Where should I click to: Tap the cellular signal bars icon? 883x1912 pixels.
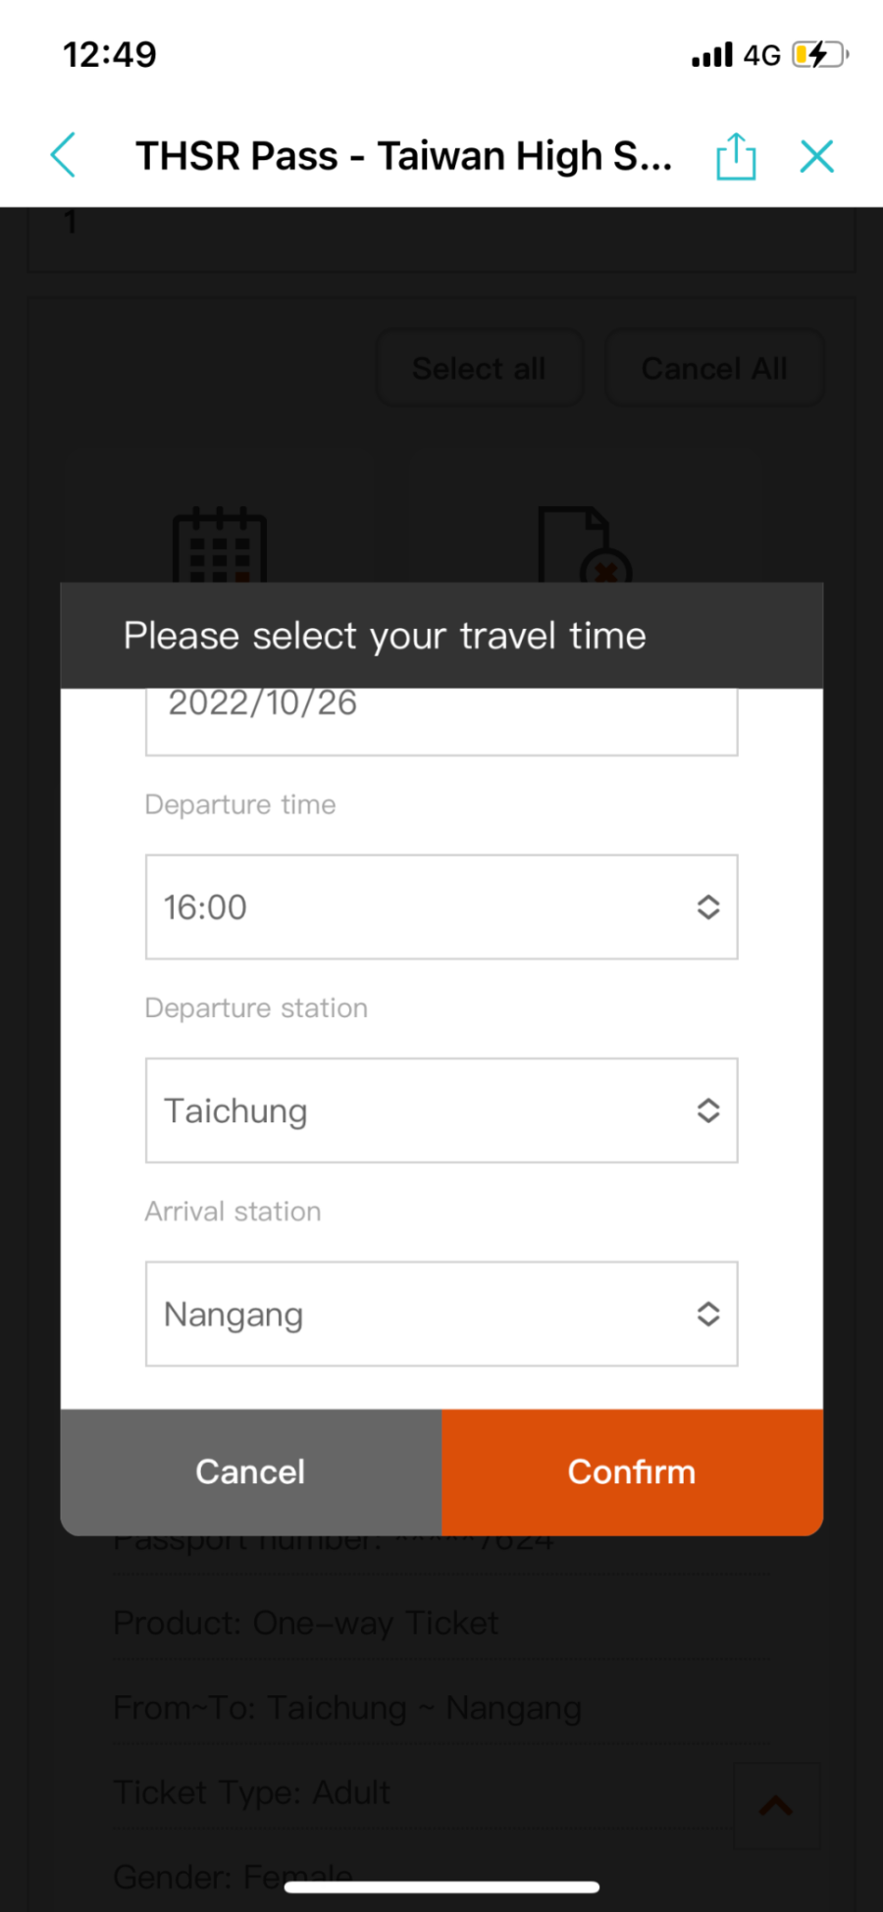(x=712, y=55)
